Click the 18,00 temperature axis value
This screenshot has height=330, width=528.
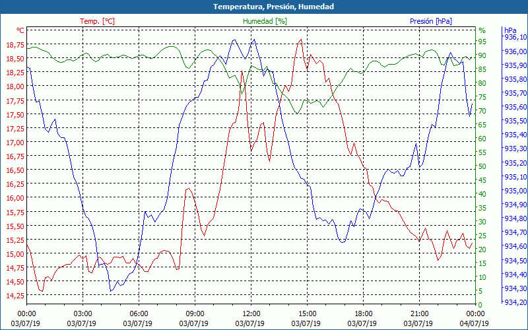click(x=15, y=86)
